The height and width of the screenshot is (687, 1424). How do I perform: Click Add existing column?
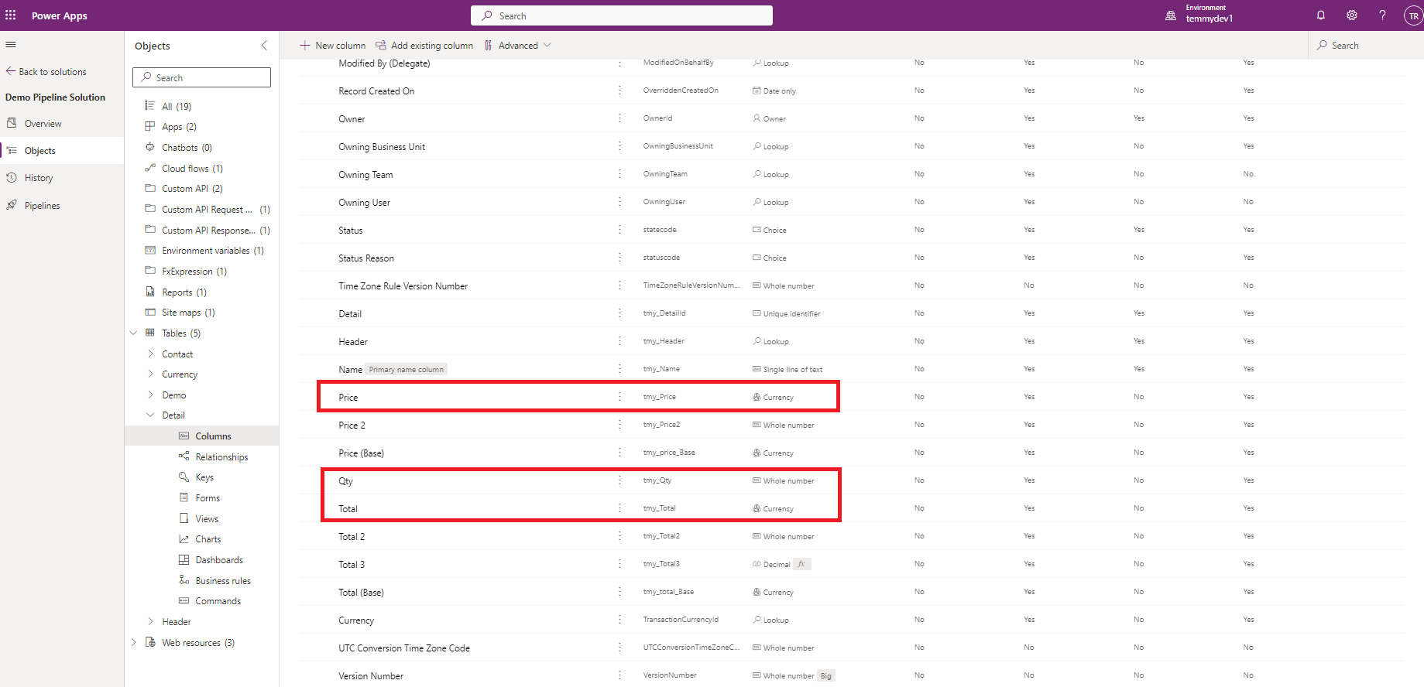[424, 46]
